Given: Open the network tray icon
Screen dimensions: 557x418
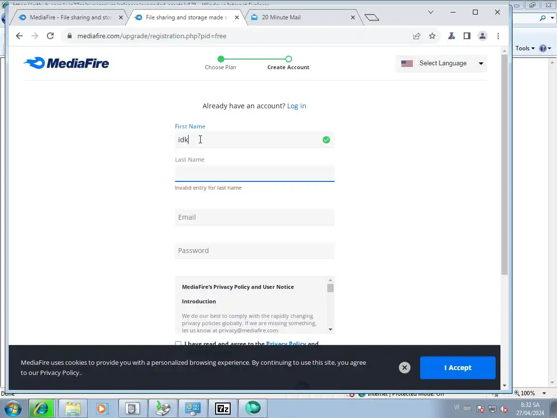Looking at the screenshot, I should (x=492, y=409).
